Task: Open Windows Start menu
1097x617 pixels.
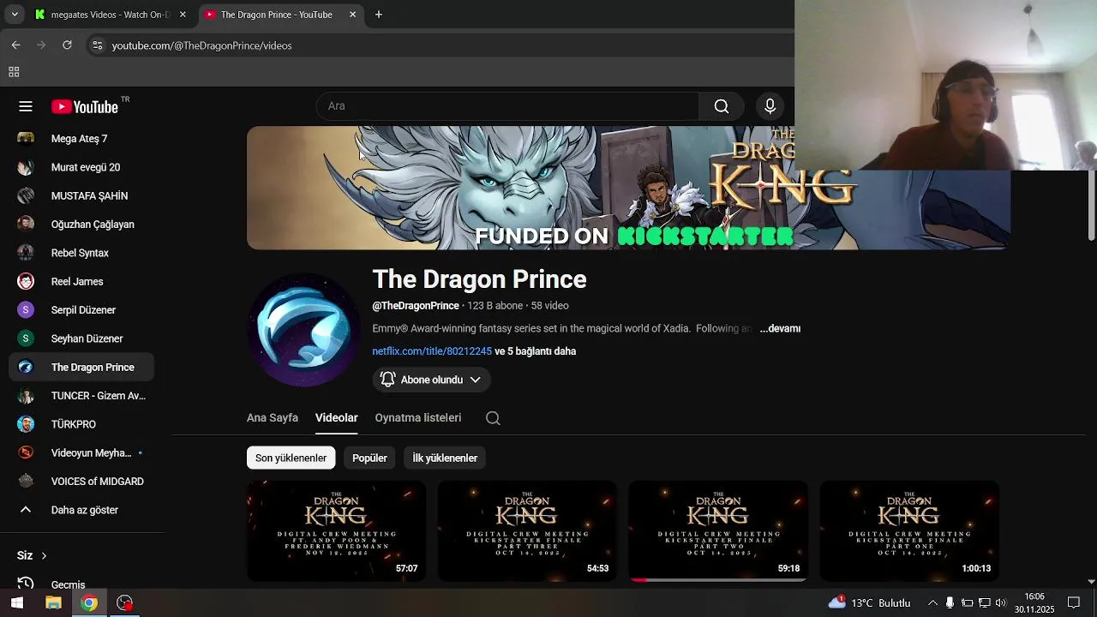Action: (x=17, y=602)
